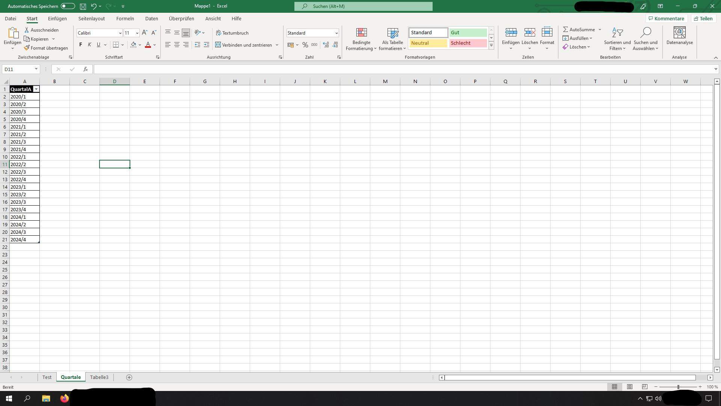This screenshot has width=721, height=406.
Task: Switch to the Daten ribbon tab
Action: [x=152, y=18]
